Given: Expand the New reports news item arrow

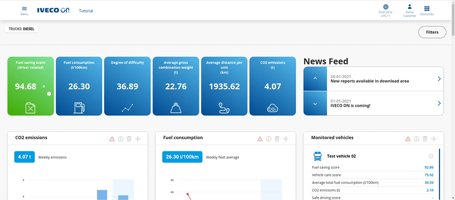Looking at the screenshot, I should [439, 79].
